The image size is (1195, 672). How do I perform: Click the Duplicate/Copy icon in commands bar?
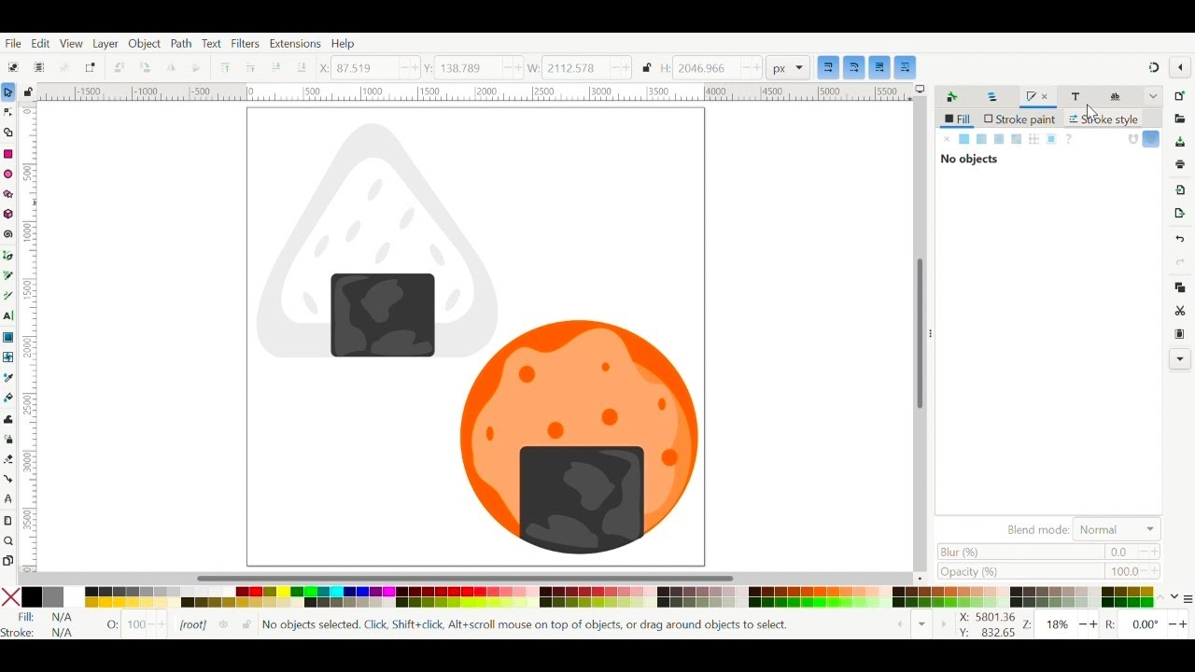[1180, 287]
